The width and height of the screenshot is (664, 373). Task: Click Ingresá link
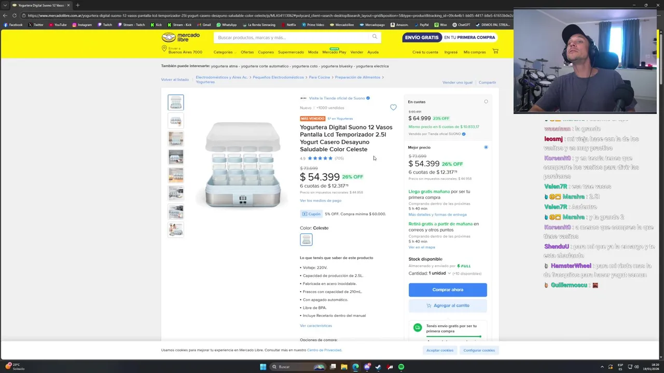pyautogui.click(x=451, y=52)
